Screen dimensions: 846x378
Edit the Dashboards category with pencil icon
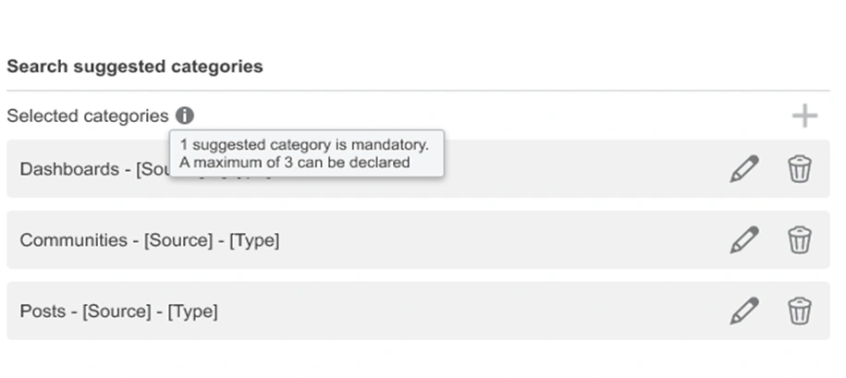point(744,169)
